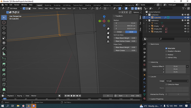Pick the Measure tool
This screenshot has width=191, height=108.
4,54
